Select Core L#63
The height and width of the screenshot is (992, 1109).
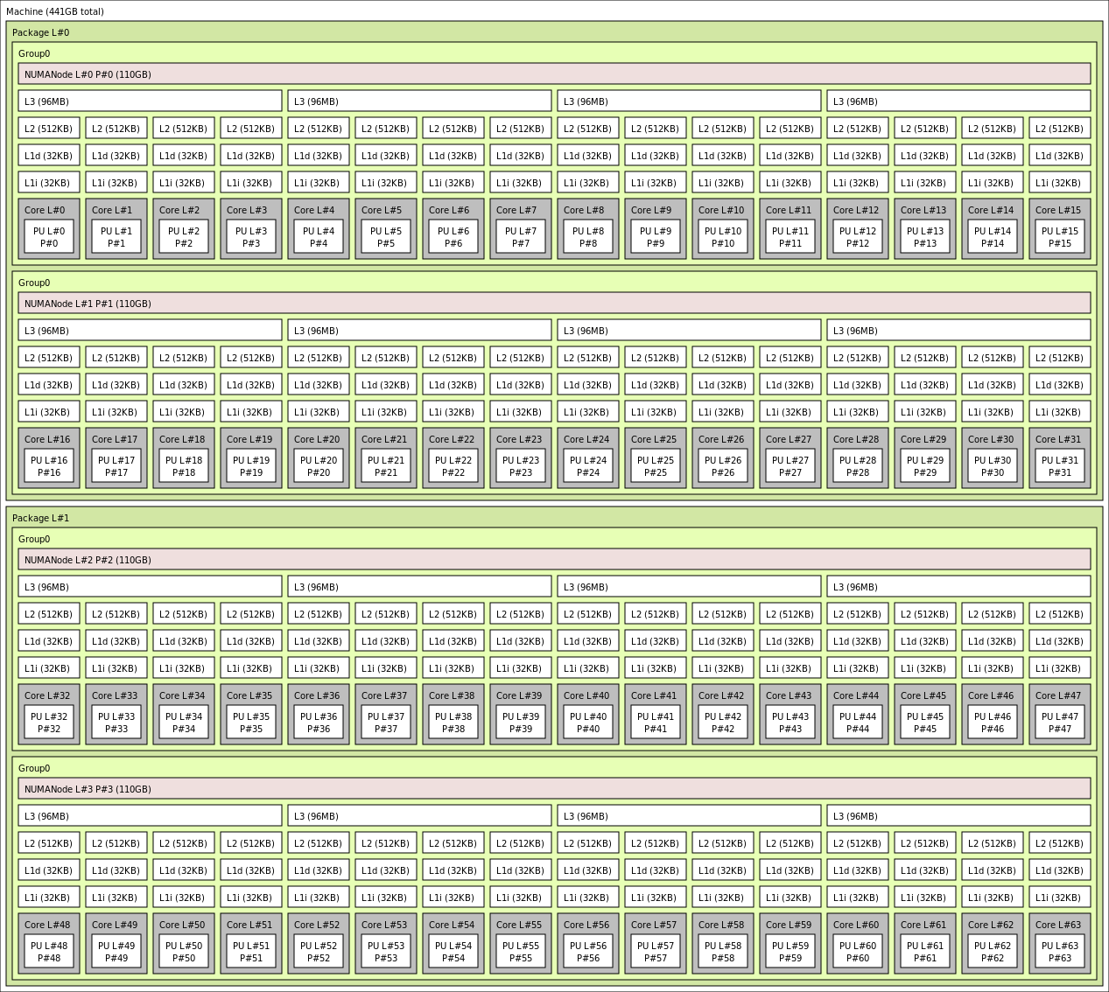point(1059,924)
